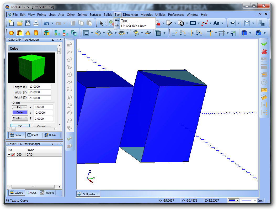277x210 pixels.
Task: Click the Aa text toolbar icon
Action: coord(217,23)
